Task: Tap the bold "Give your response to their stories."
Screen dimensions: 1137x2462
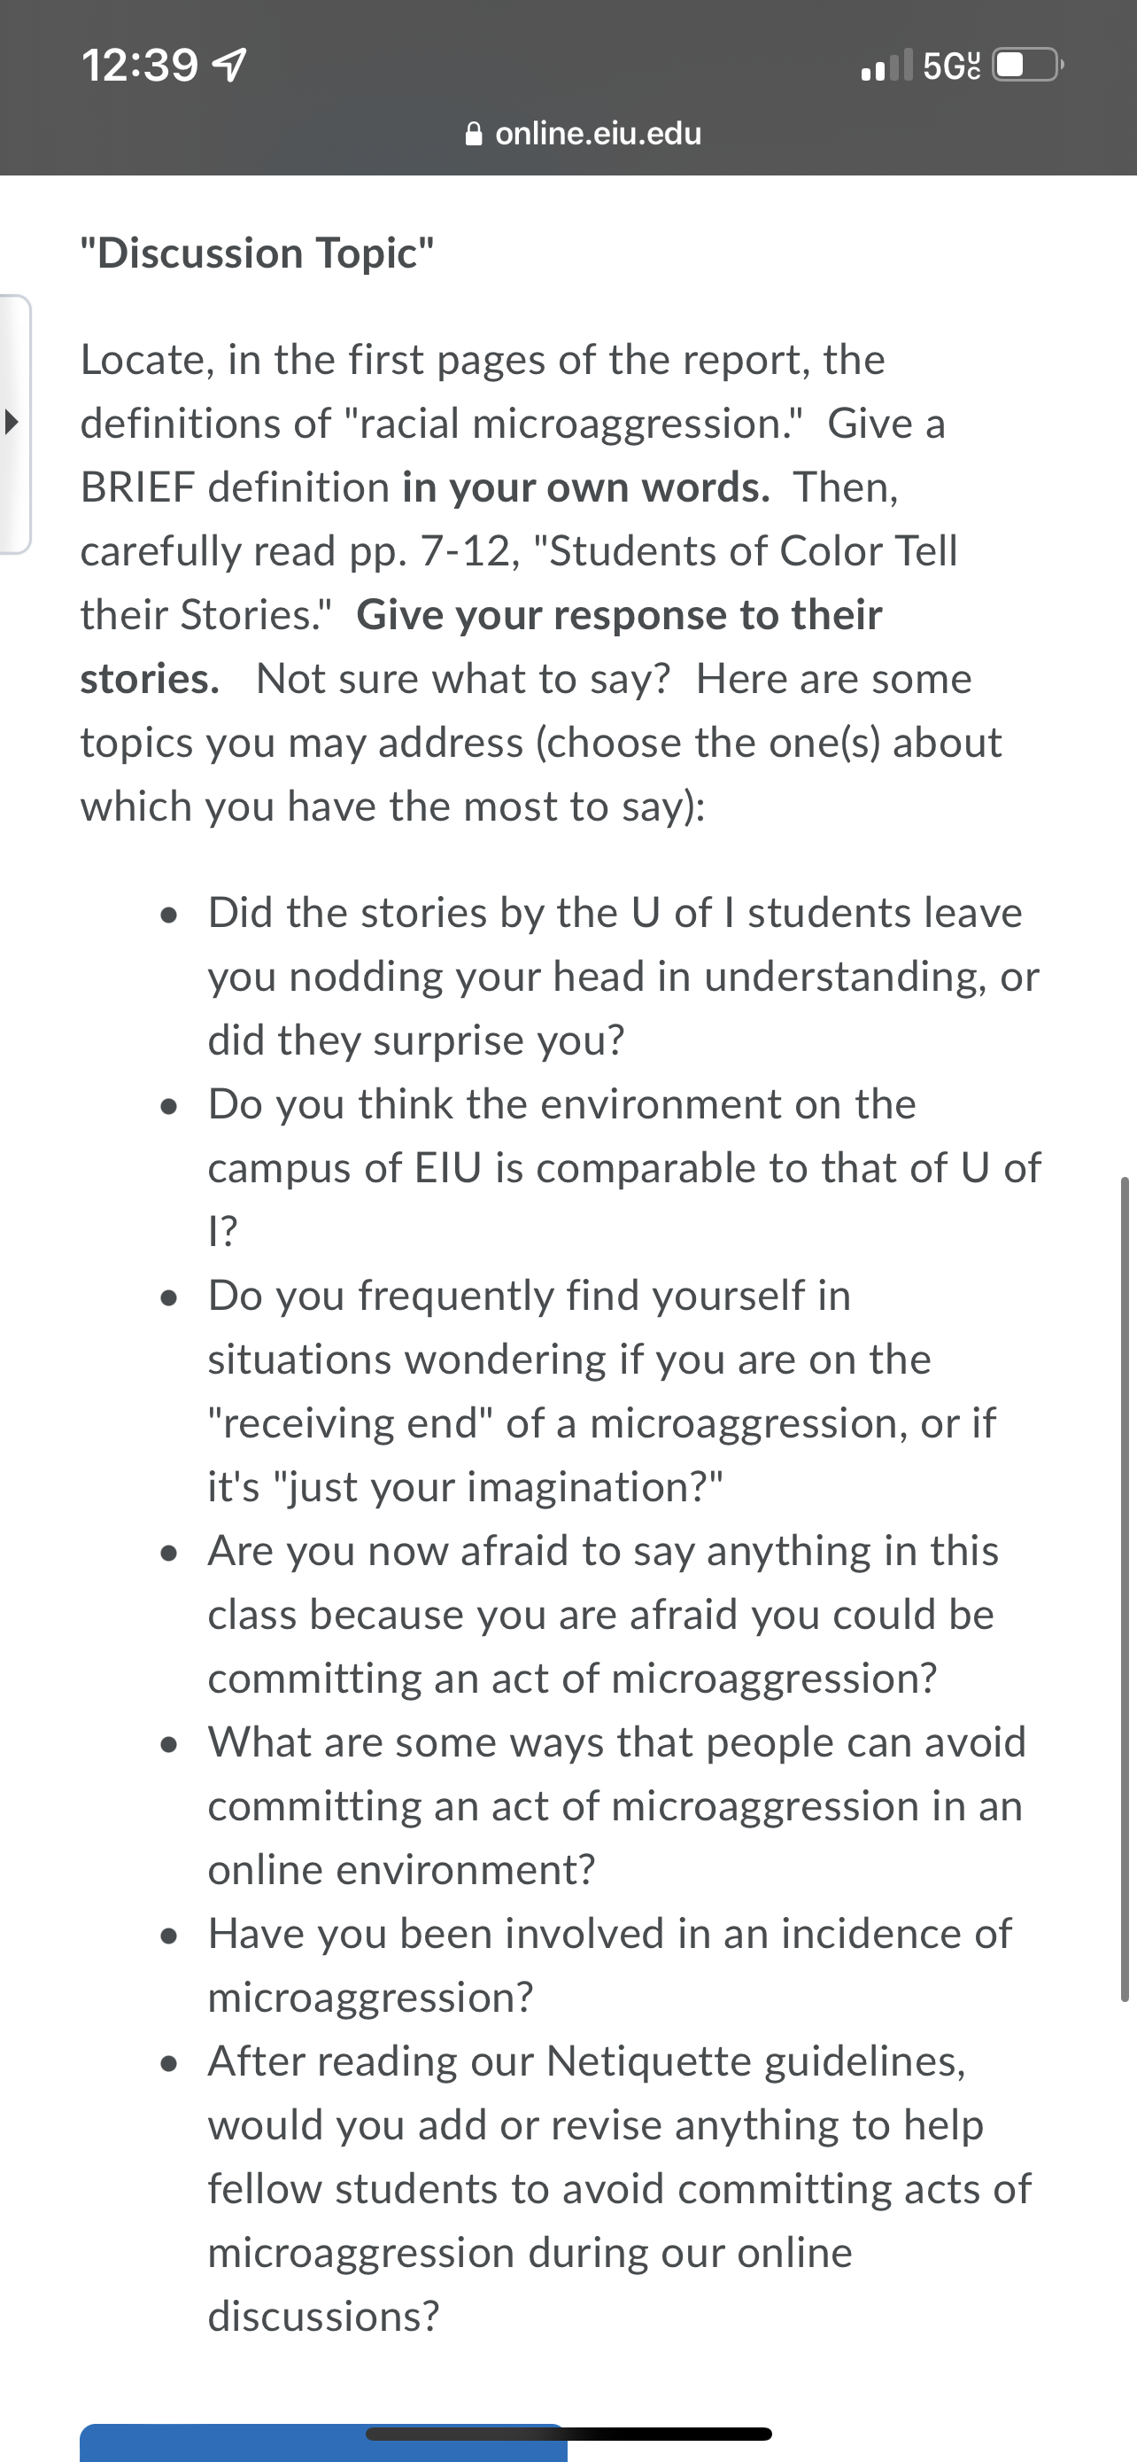Action: click(x=481, y=646)
